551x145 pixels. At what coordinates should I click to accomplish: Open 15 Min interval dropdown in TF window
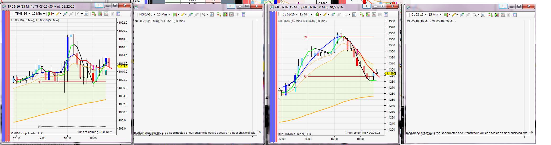tap(38, 14)
